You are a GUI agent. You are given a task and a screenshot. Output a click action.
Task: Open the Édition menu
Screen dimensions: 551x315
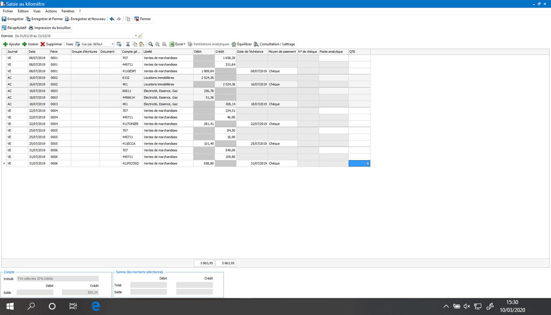[x=23, y=11]
